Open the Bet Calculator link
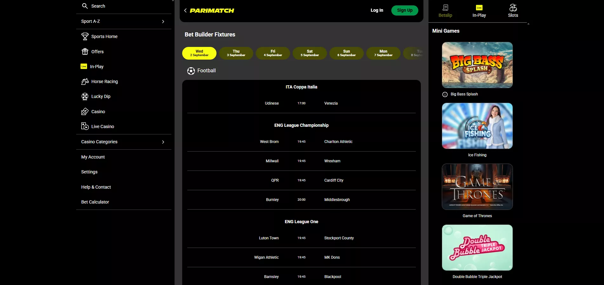The image size is (604, 285). coord(95,202)
